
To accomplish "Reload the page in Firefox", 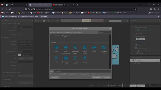I will pos(10,9).
